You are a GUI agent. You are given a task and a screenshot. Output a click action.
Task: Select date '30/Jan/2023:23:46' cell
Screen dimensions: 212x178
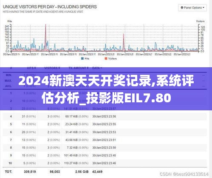[x=104, y=163]
